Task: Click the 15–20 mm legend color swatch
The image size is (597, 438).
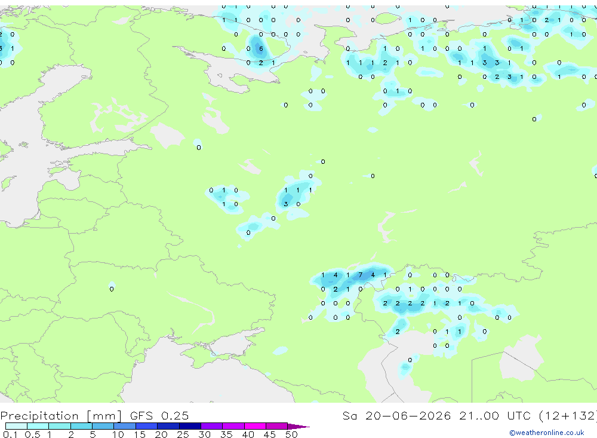Action: pyautogui.click(x=147, y=426)
